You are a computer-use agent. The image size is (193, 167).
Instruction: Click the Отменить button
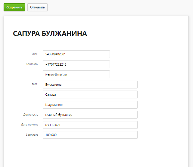(37, 7)
